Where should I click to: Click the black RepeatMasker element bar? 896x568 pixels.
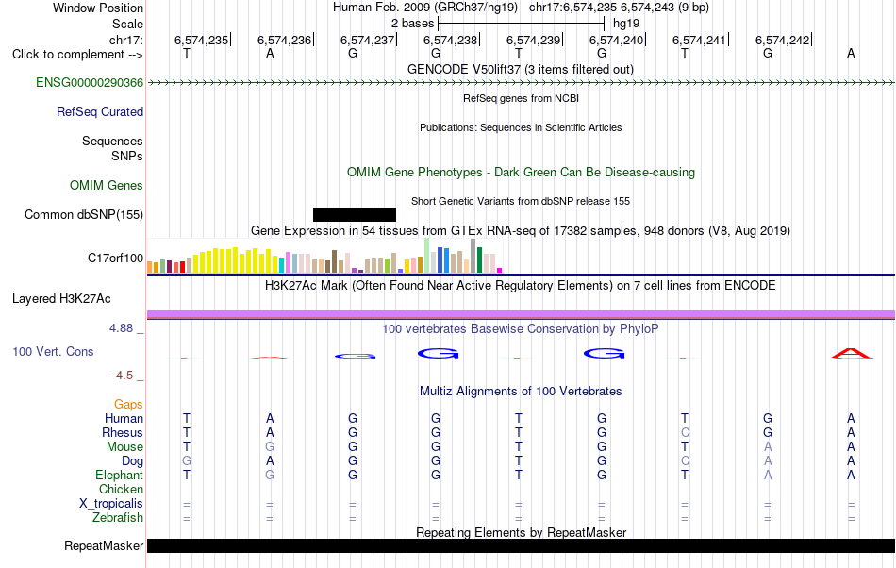tap(521, 545)
